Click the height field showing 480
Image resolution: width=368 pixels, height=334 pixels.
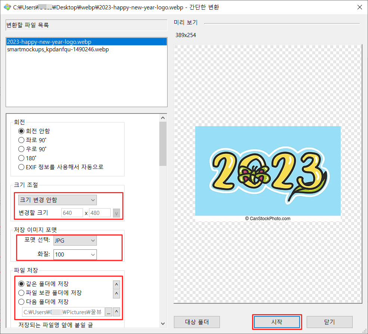100,213
